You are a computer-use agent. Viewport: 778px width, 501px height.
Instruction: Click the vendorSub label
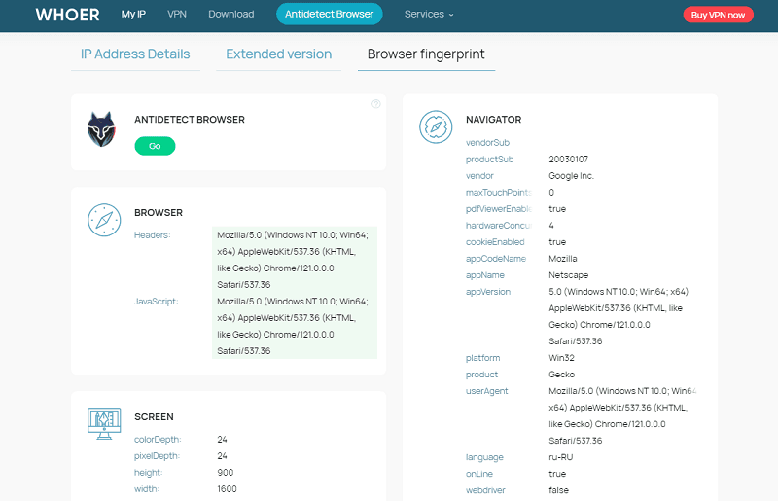tap(488, 143)
